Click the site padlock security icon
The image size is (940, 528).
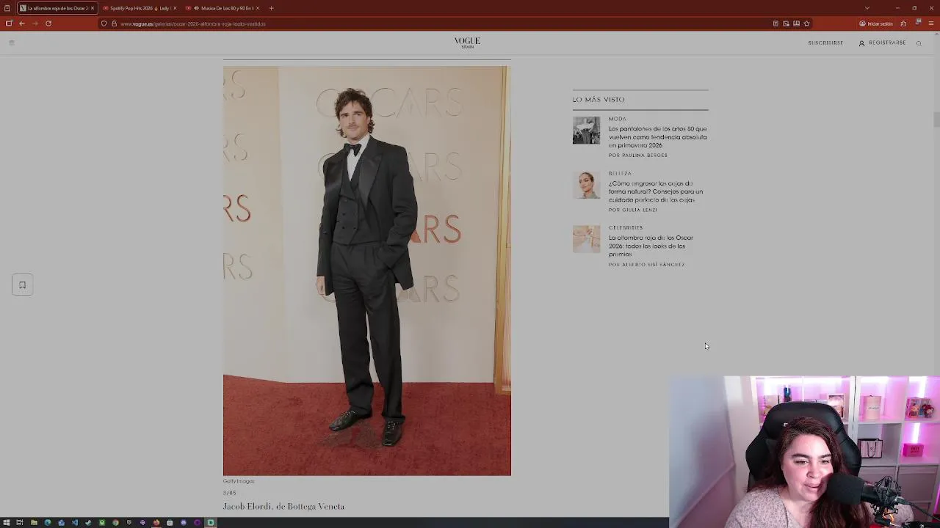tap(114, 23)
